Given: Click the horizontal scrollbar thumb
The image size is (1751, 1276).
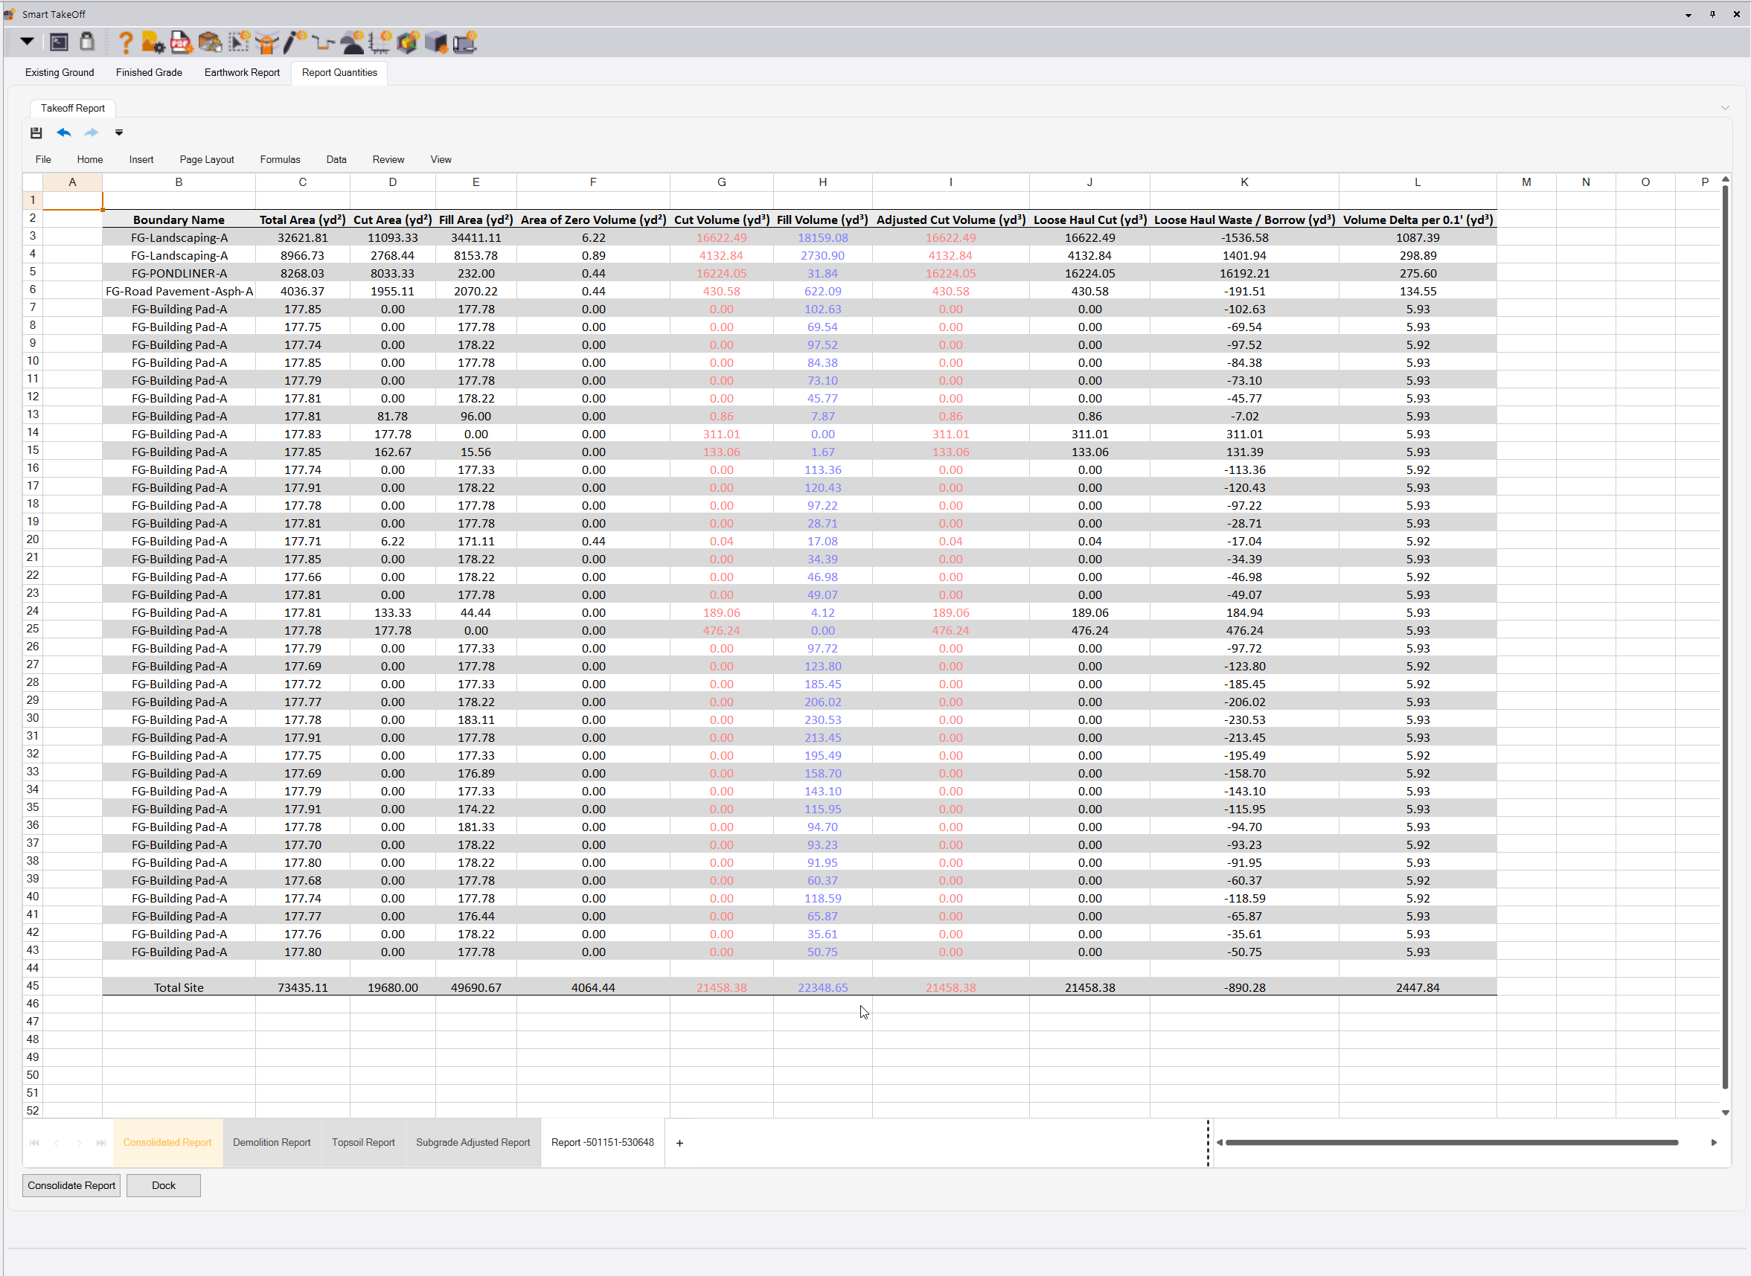Looking at the screenshot, I should point(1450,1142).
